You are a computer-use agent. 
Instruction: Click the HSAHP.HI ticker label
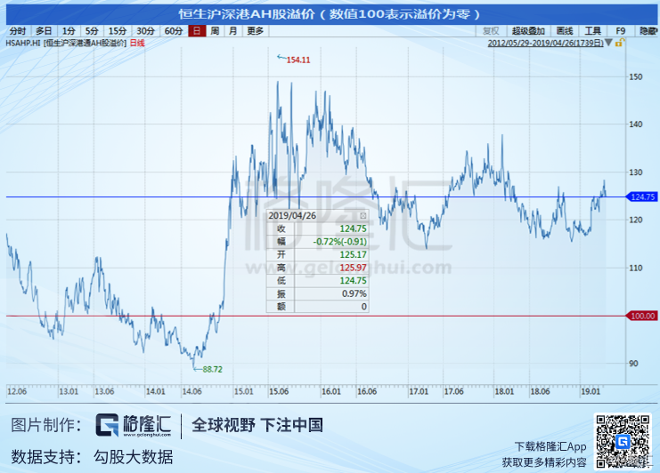coord(23,43)
